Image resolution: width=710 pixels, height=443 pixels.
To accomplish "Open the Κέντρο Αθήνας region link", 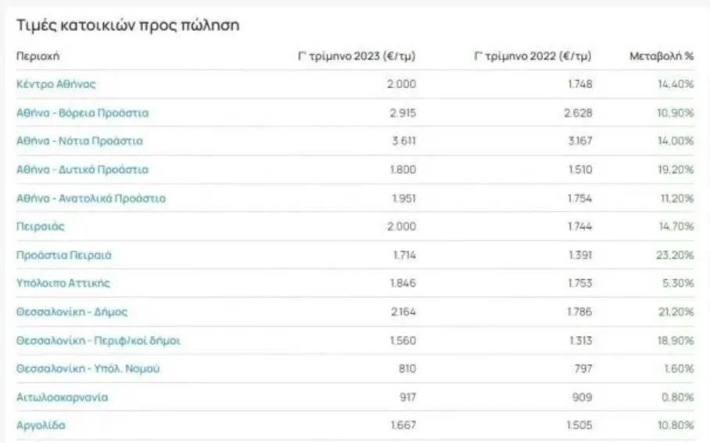I will (56, 84).
